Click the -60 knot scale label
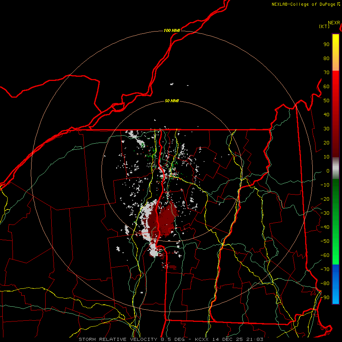 coord(325,255)
